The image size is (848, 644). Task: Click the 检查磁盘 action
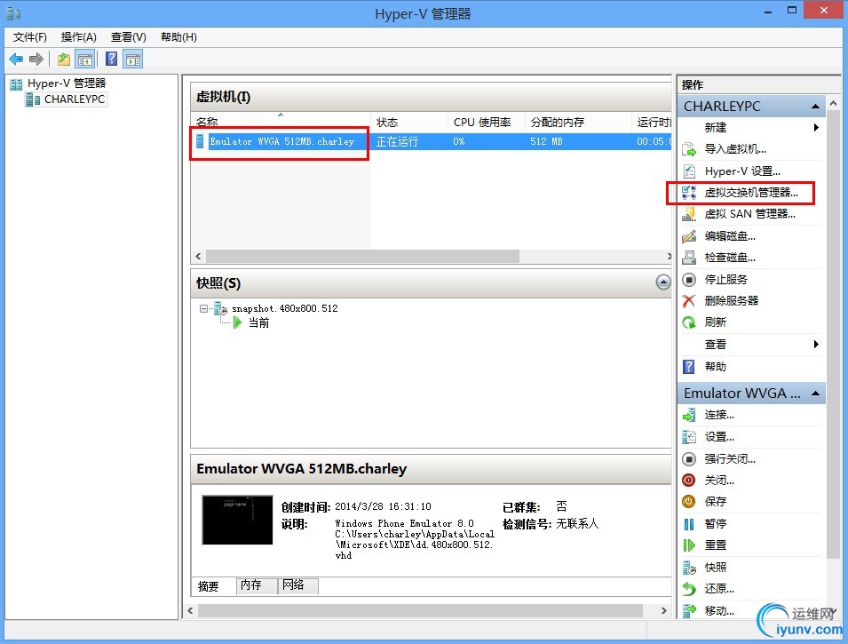[730, 258]
